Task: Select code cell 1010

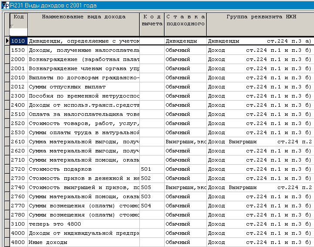Action: pyautogui.click(x=18, y=41)
